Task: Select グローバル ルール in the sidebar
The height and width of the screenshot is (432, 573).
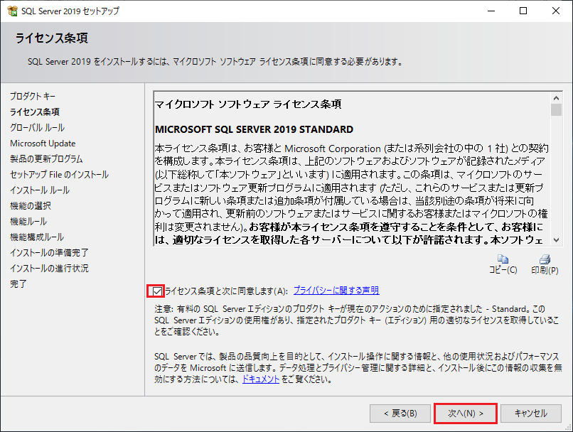Action: (38, 126)
